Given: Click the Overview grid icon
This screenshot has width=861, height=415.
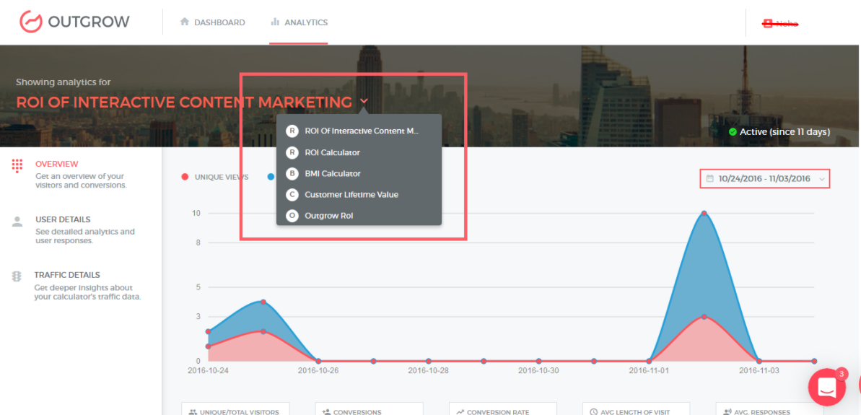Looking at the screenshot, I should pos(17,166).
